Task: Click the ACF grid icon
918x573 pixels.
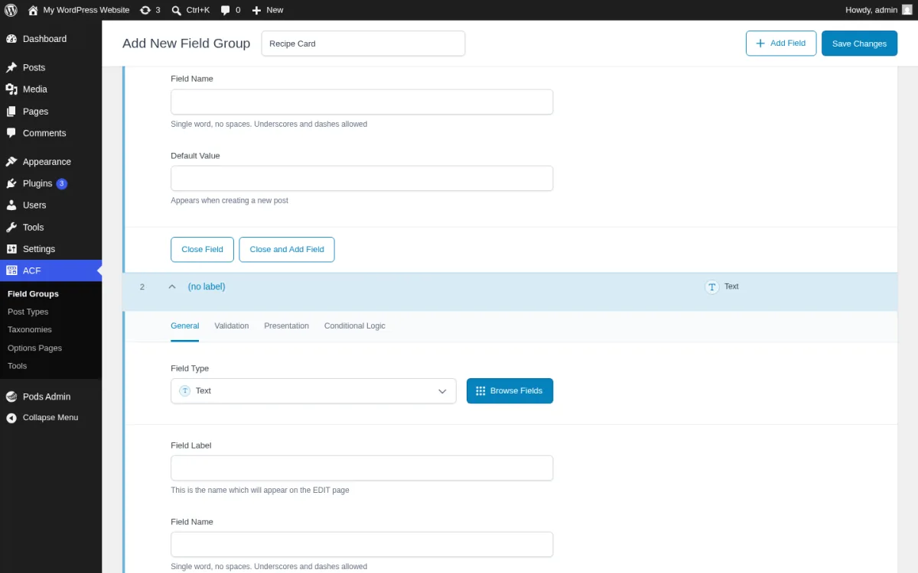Action: click(x=11, y=270)
